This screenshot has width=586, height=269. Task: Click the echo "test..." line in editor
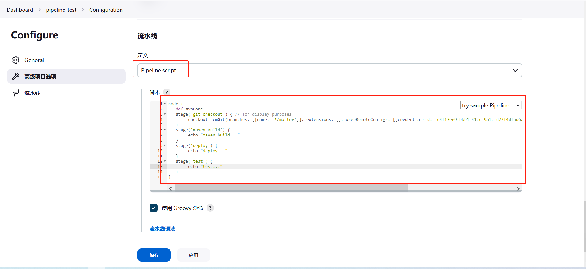click(x=205, y=166)
